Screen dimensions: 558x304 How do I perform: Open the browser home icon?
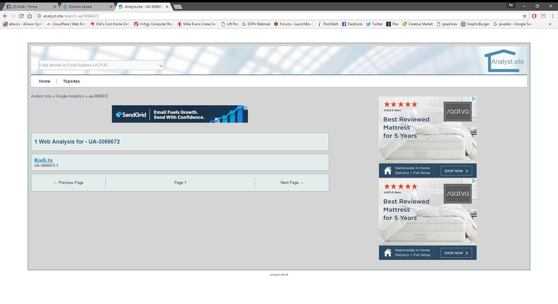[x=30, y=16]
